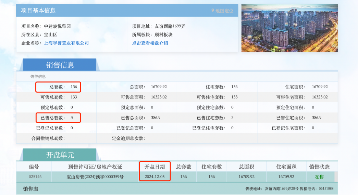Click the 预售许可证/房地产权证 column header
358x195 pixels.
click(x=95, y=167)
